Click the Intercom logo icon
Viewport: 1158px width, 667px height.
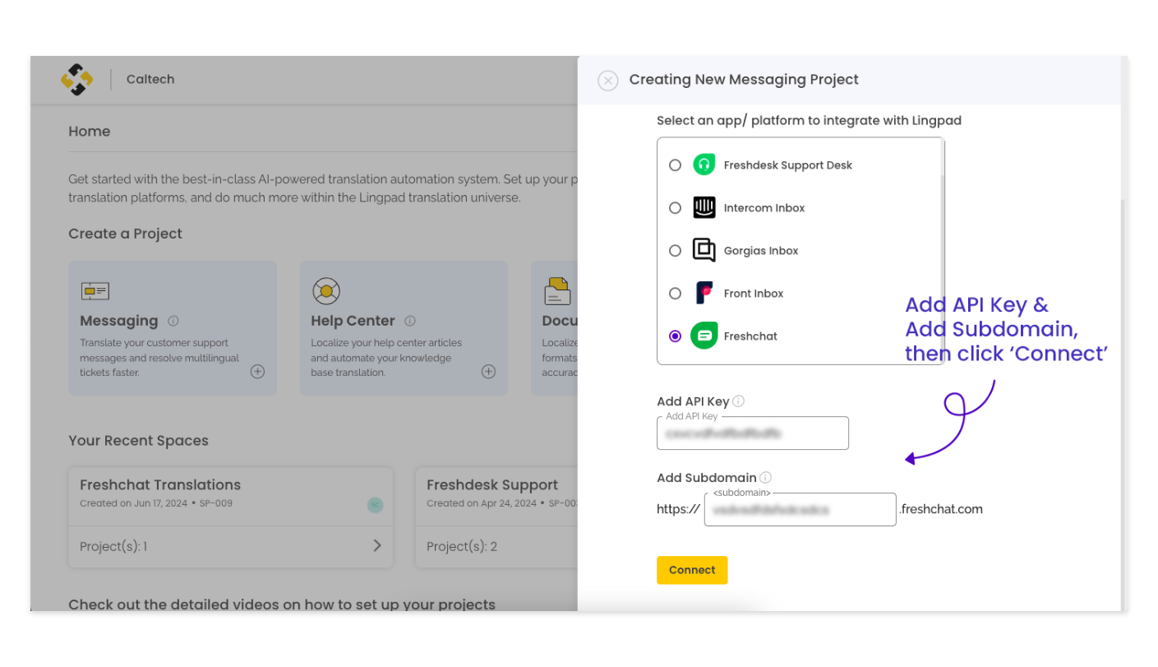tap(704, 207)
